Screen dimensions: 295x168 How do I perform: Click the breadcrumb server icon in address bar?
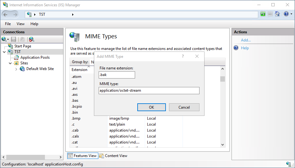click(29, 14)
